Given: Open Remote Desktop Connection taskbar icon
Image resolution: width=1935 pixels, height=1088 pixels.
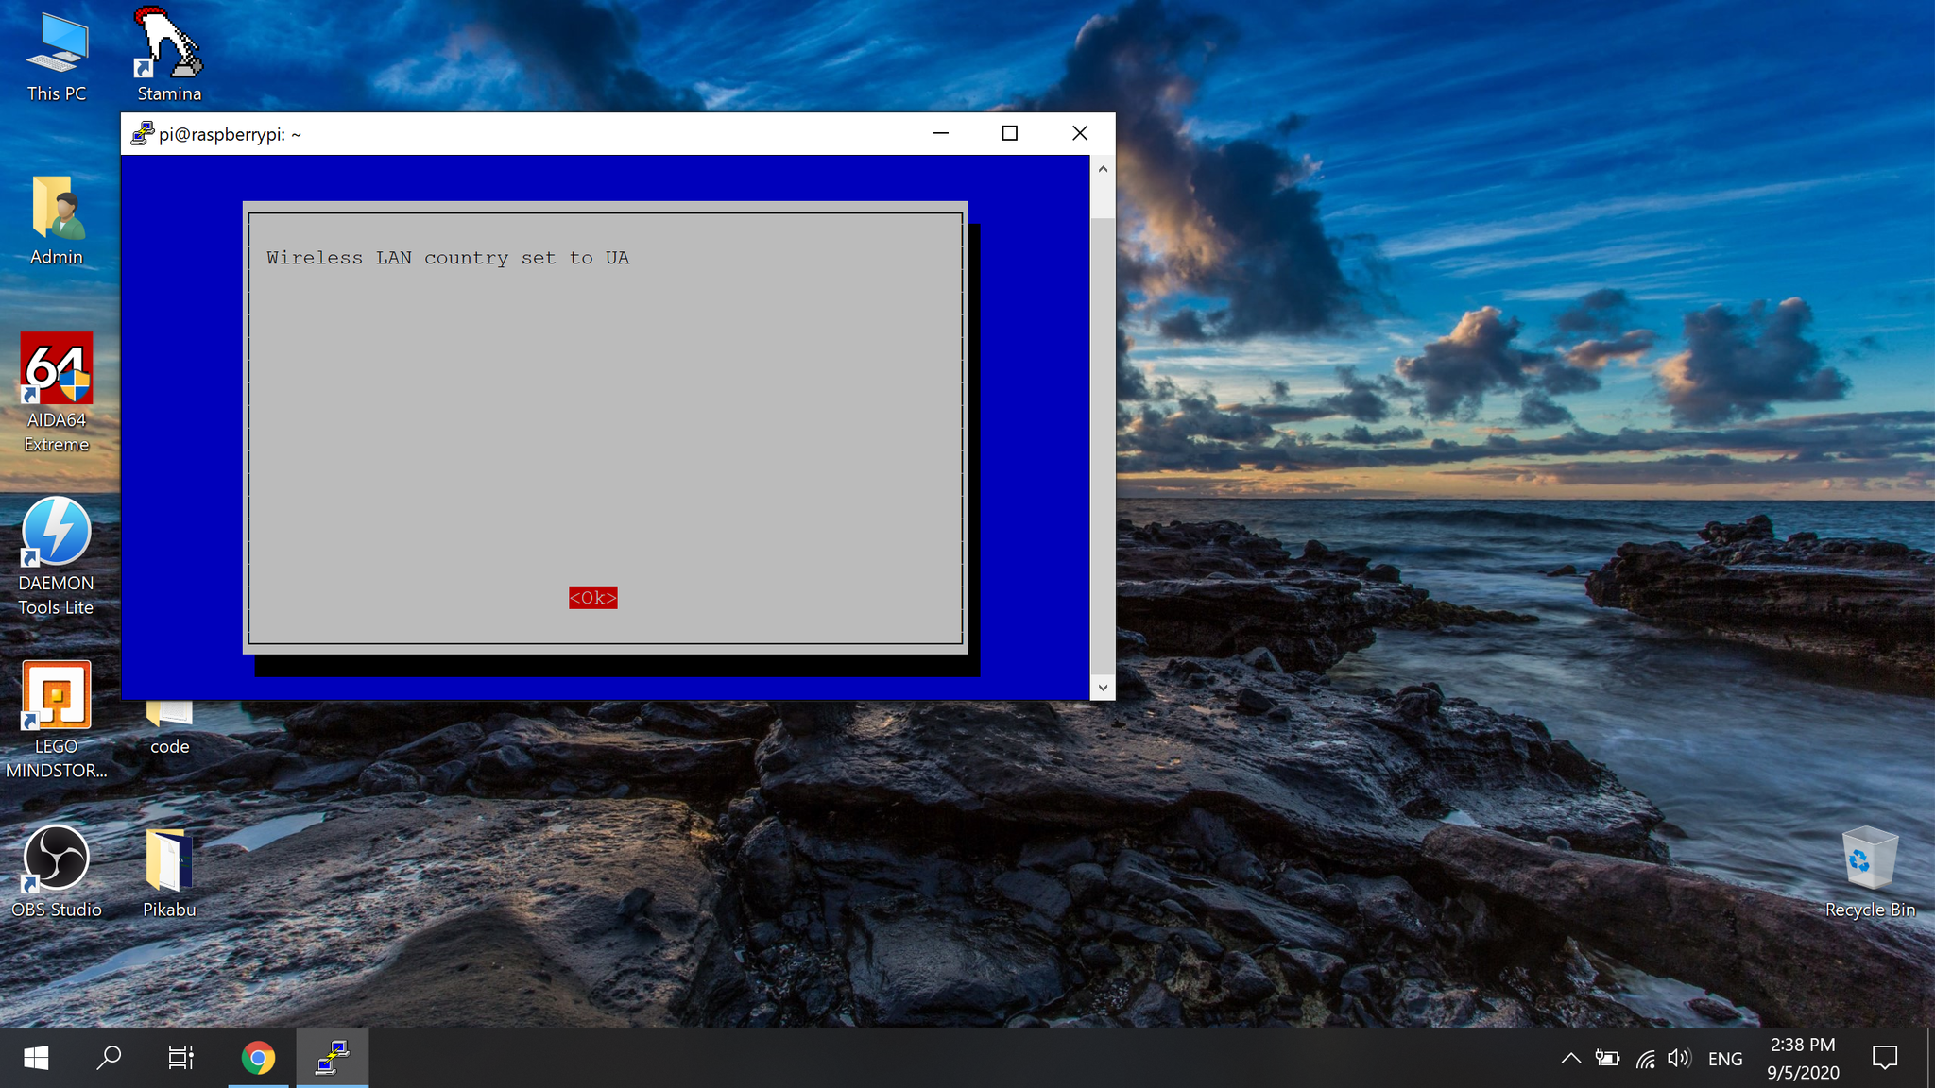Looking at the screenshot, I should [x=333, y=1058].
